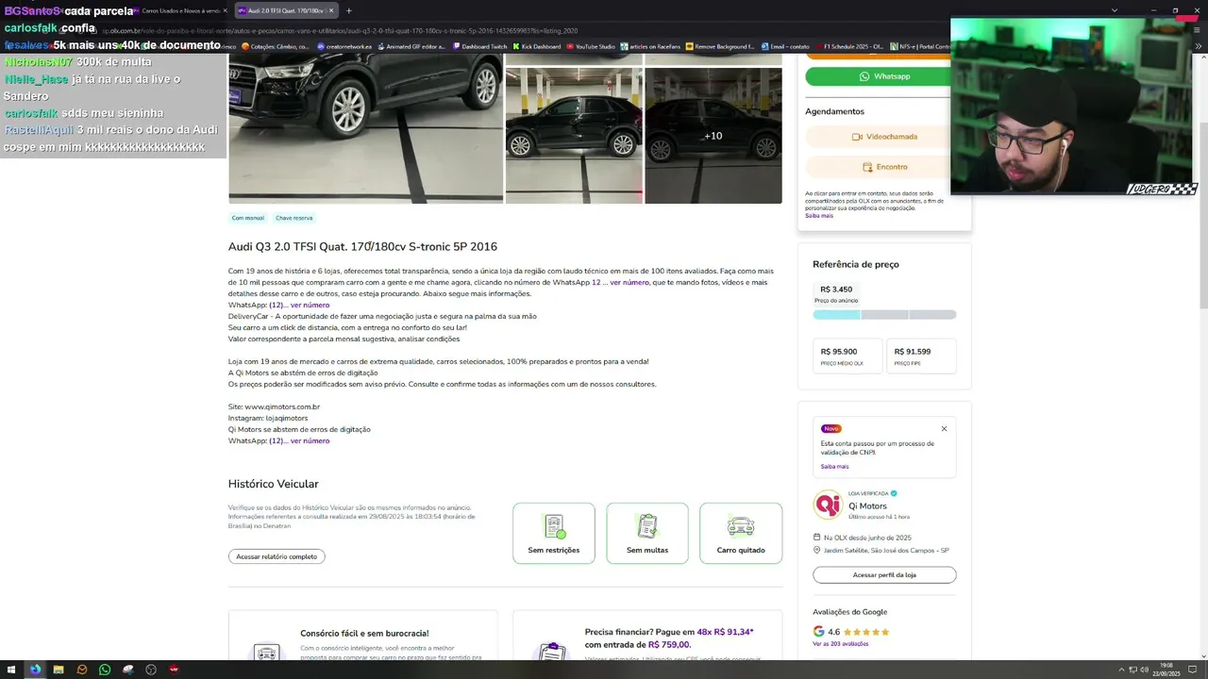Image resolution: width=1208 pixels, height=679 pixels.
Task: Open WhatsApp from the taskbar
Action: tap(105, 670)
